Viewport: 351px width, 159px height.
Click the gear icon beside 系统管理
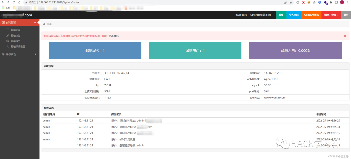coord(3,54)
